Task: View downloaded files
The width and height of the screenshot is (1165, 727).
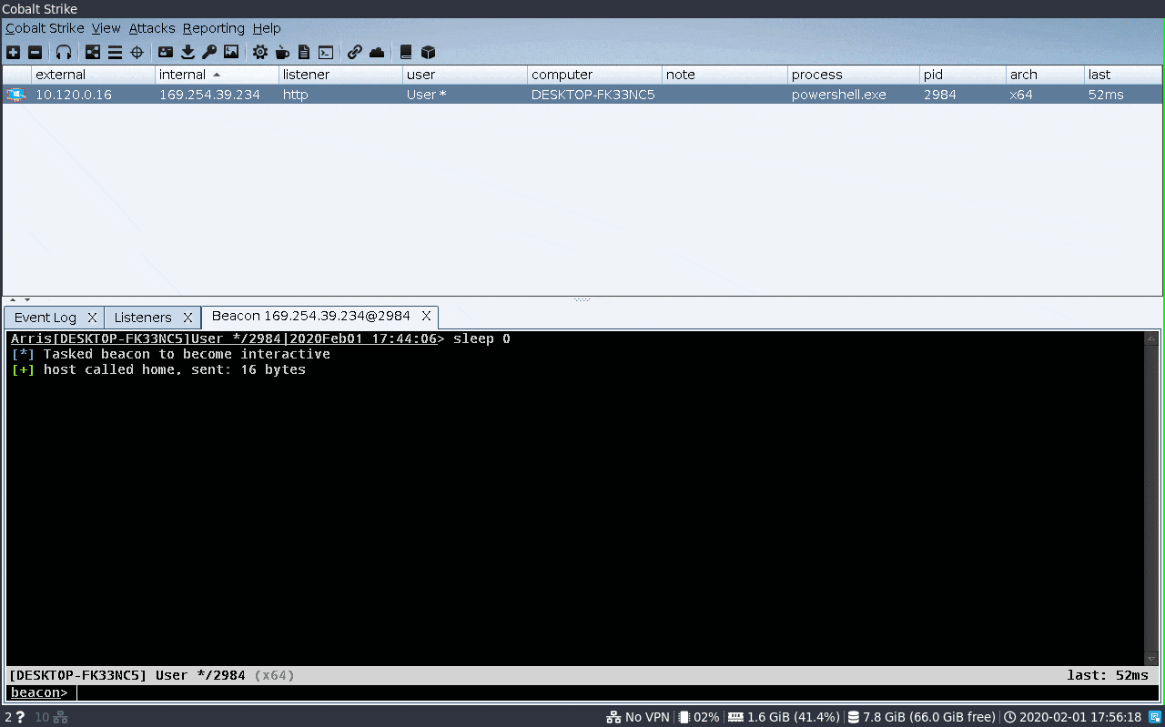Action: pyautogui.click(x=187, y=52)
